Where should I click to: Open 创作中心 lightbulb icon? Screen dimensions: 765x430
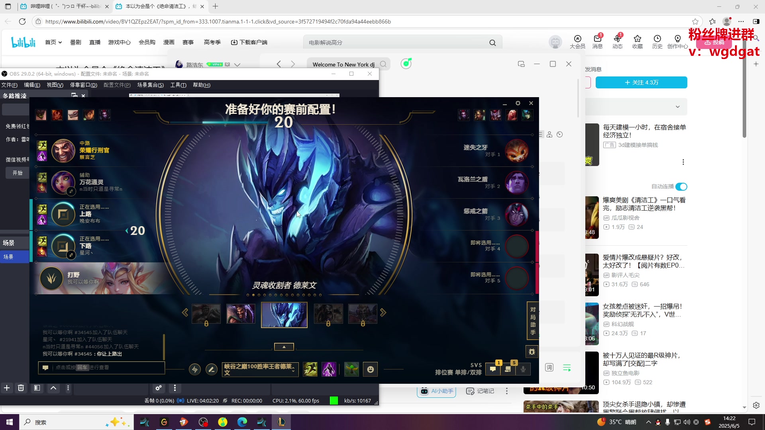[677, 42]
